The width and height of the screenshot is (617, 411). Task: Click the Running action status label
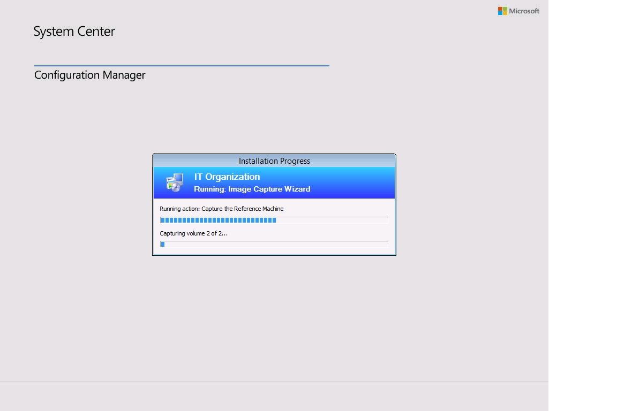tap(221, 209)
